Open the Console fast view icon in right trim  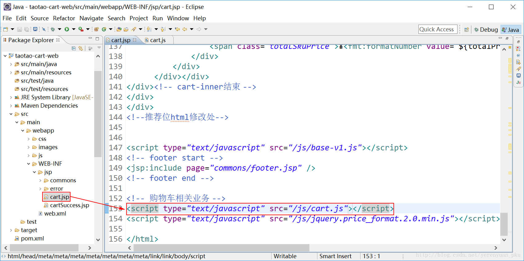point(518,76)
